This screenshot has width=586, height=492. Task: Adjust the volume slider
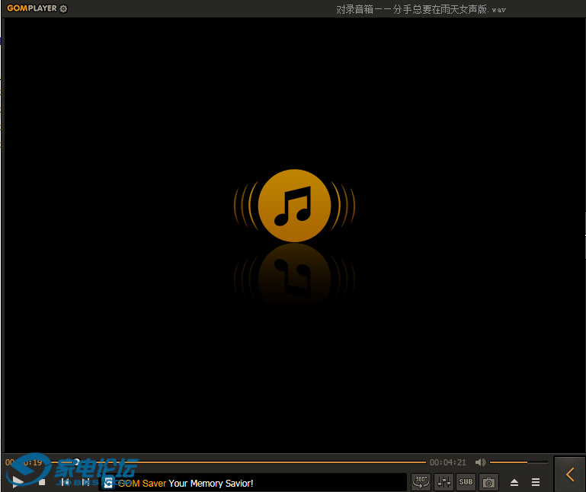pos(518,462)
